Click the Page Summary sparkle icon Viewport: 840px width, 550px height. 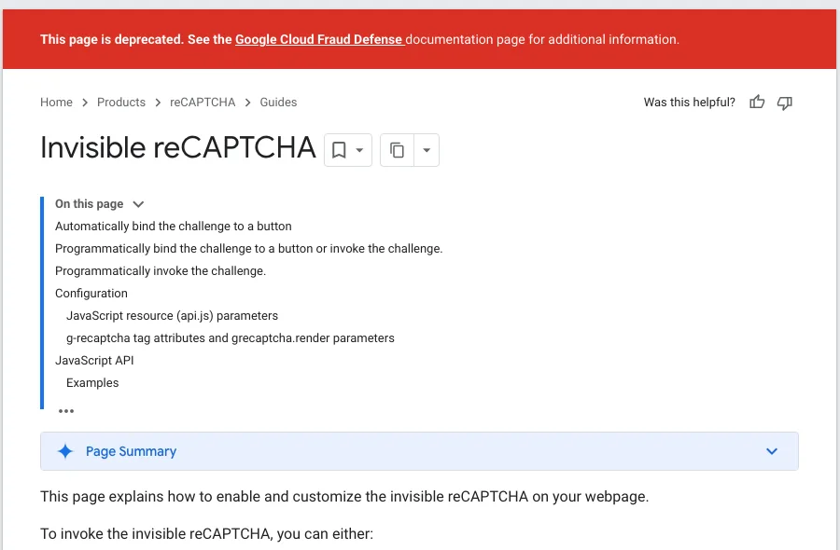pyautogui.click(x=65, y=451)
